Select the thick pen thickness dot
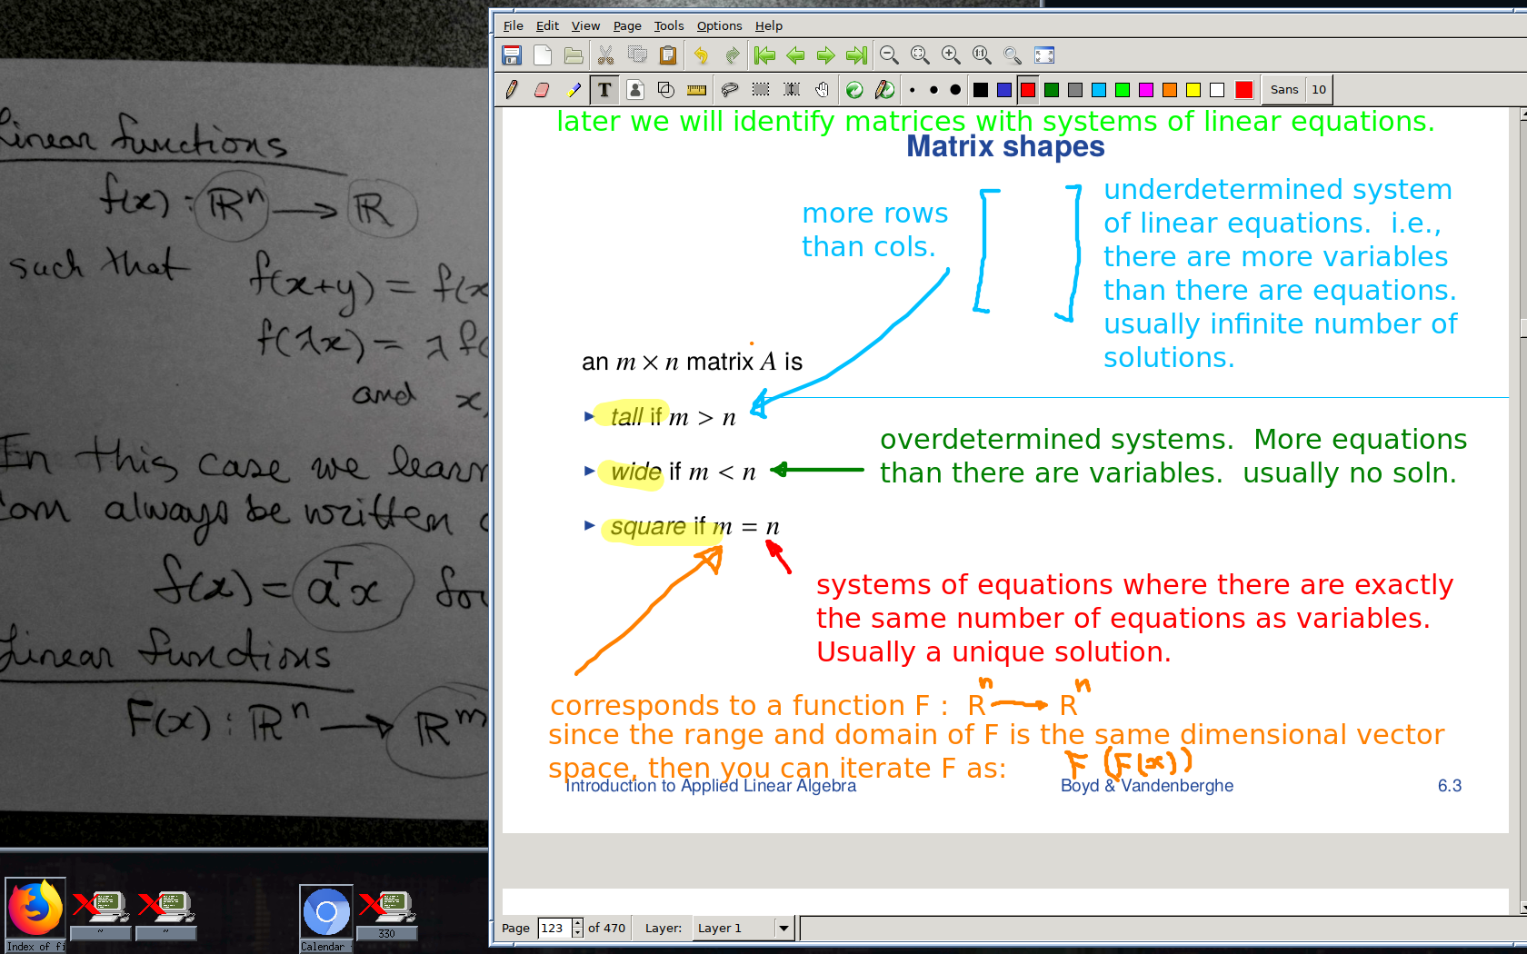The height and width of the screenshot is (954, 1527). click(x=955, y=90)
